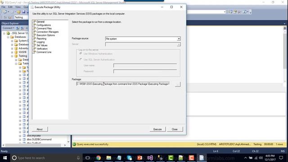
Task: Click the About button
Action: coord(40,129)
